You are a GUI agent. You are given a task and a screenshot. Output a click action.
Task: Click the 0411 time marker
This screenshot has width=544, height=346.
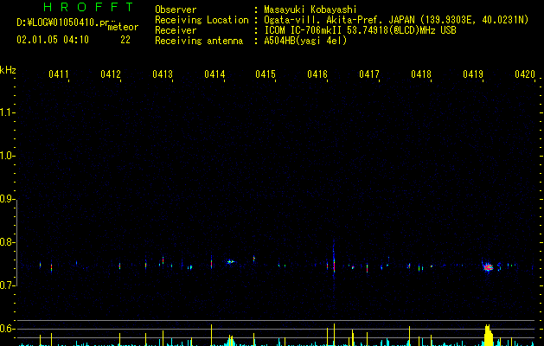59,74
